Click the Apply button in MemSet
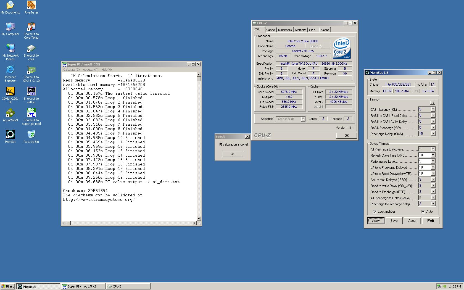 tap(376, 221)
